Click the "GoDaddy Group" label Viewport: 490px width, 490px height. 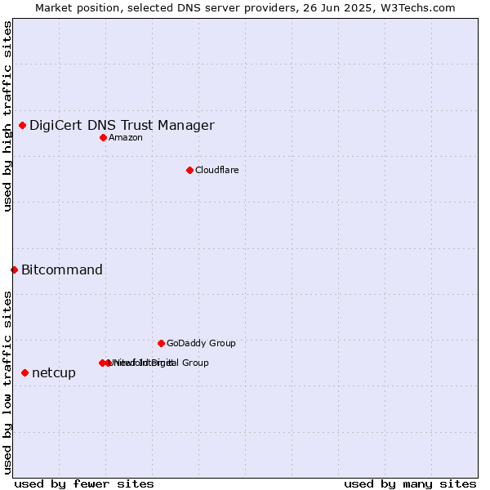201,343
